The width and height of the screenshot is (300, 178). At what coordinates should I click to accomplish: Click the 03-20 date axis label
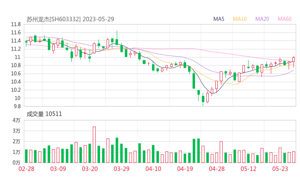pyautogui.click(x=90, y=169)
